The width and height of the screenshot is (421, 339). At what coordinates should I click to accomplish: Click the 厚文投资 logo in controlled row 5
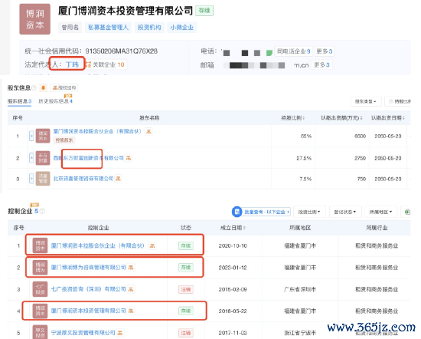[x=40, y=333]
